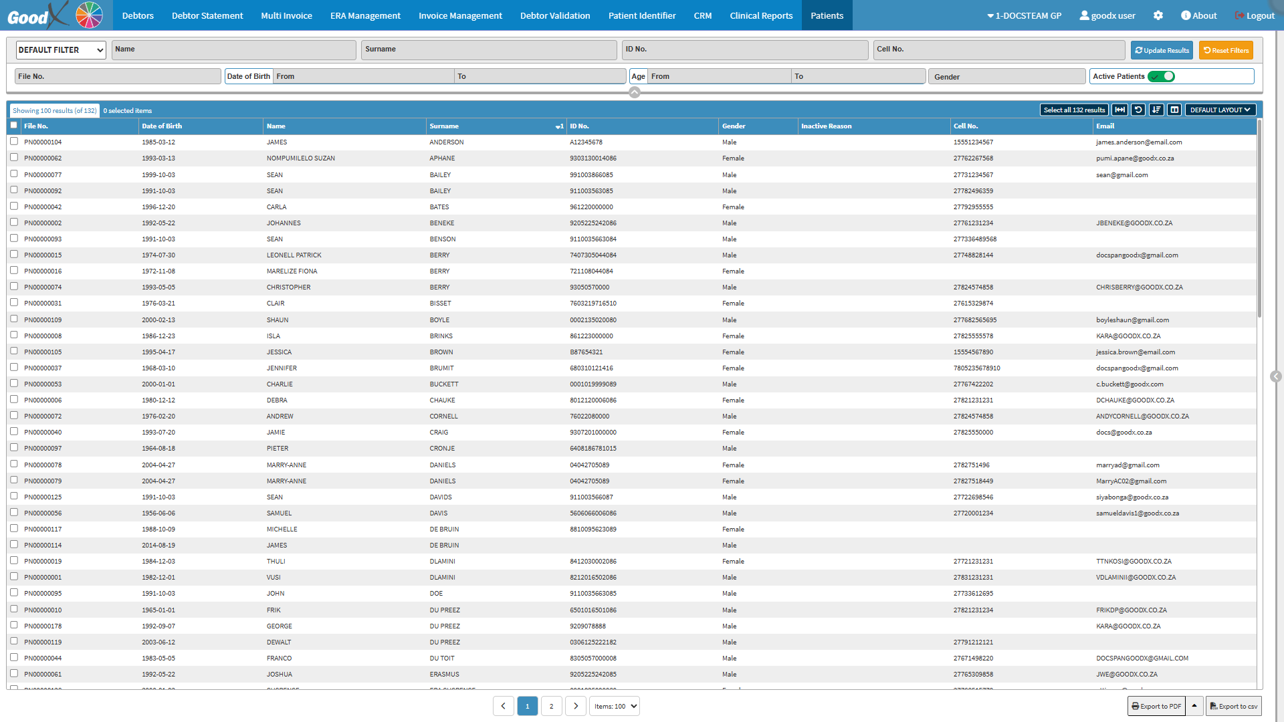Expand the DEFAULT LAYOUT dropdown
Image resolution: width=1284 pixels, height=722 pixels.
pyautogui.click(x=1220, y=110)
